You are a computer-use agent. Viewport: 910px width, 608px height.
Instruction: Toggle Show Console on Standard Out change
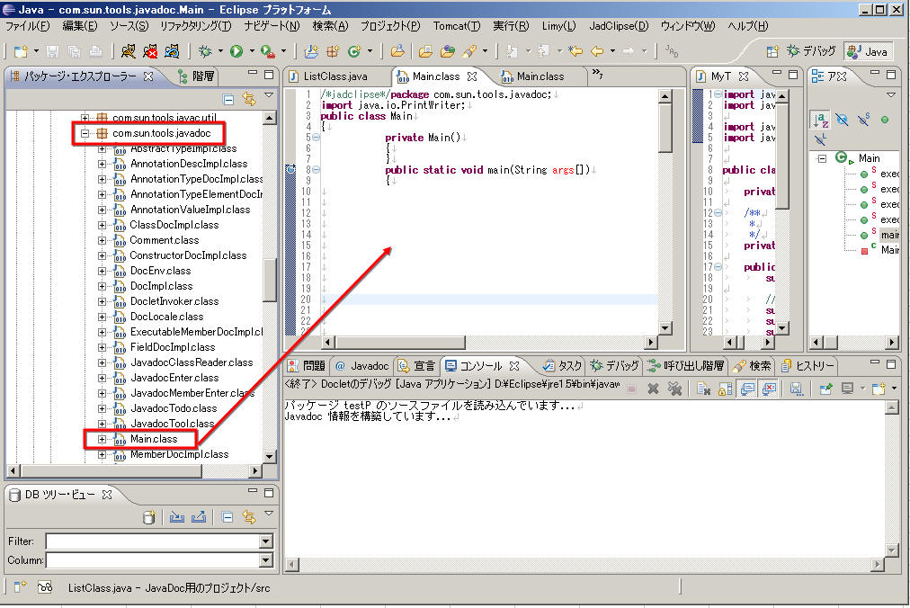(746, 389)
